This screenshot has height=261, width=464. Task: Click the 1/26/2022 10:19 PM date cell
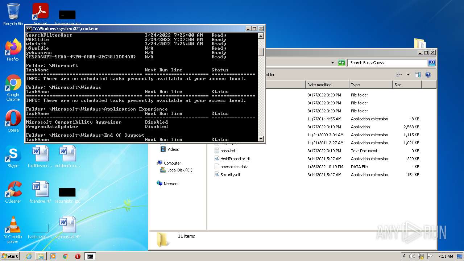pyautogui.click(x=325, y=167)
